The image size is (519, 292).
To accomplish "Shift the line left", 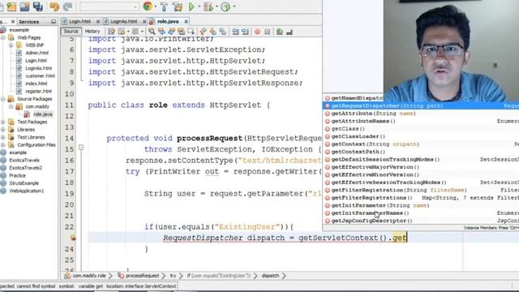I will click(235, 32).
